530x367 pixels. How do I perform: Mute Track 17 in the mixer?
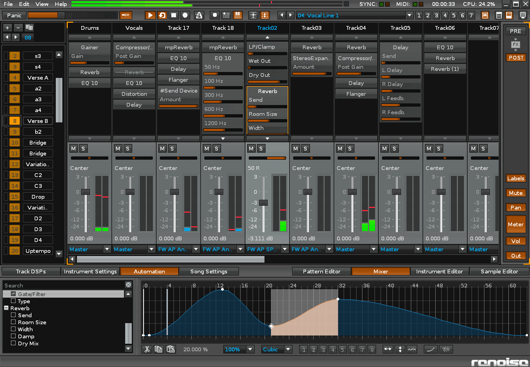tap(162, 148)
